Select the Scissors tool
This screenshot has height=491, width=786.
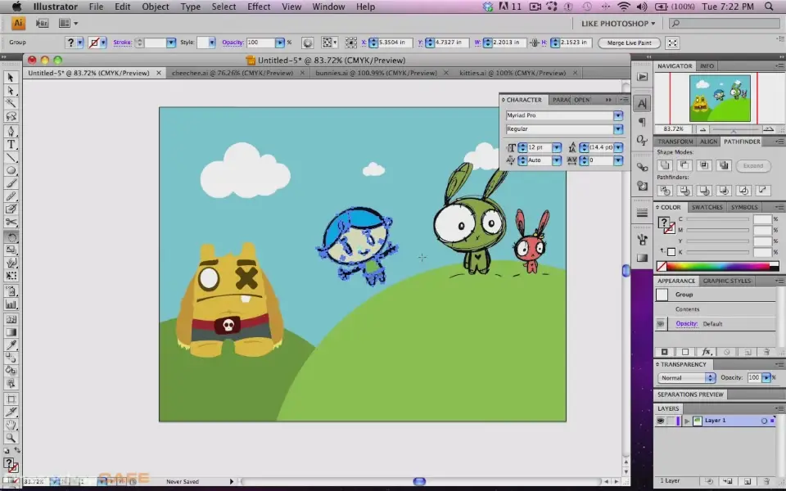pos(11,222)
